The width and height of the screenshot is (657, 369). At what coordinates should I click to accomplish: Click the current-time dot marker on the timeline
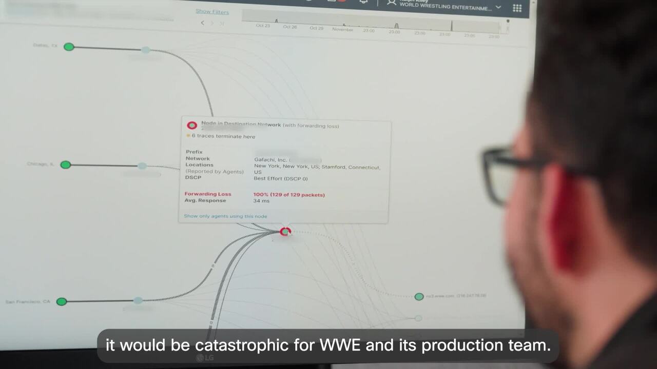point(508,22)
